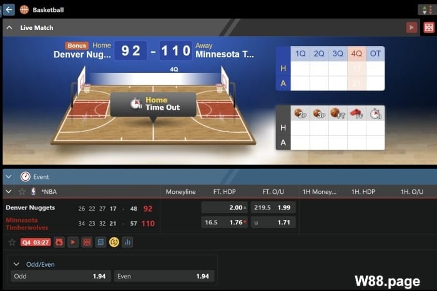
Task: Click the yellow coin cash out icon
Action: (114, 242)
